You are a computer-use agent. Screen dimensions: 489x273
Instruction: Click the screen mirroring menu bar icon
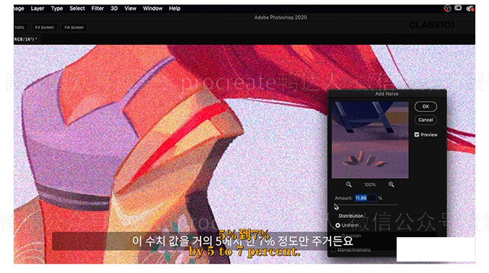[x=458, y=9]
